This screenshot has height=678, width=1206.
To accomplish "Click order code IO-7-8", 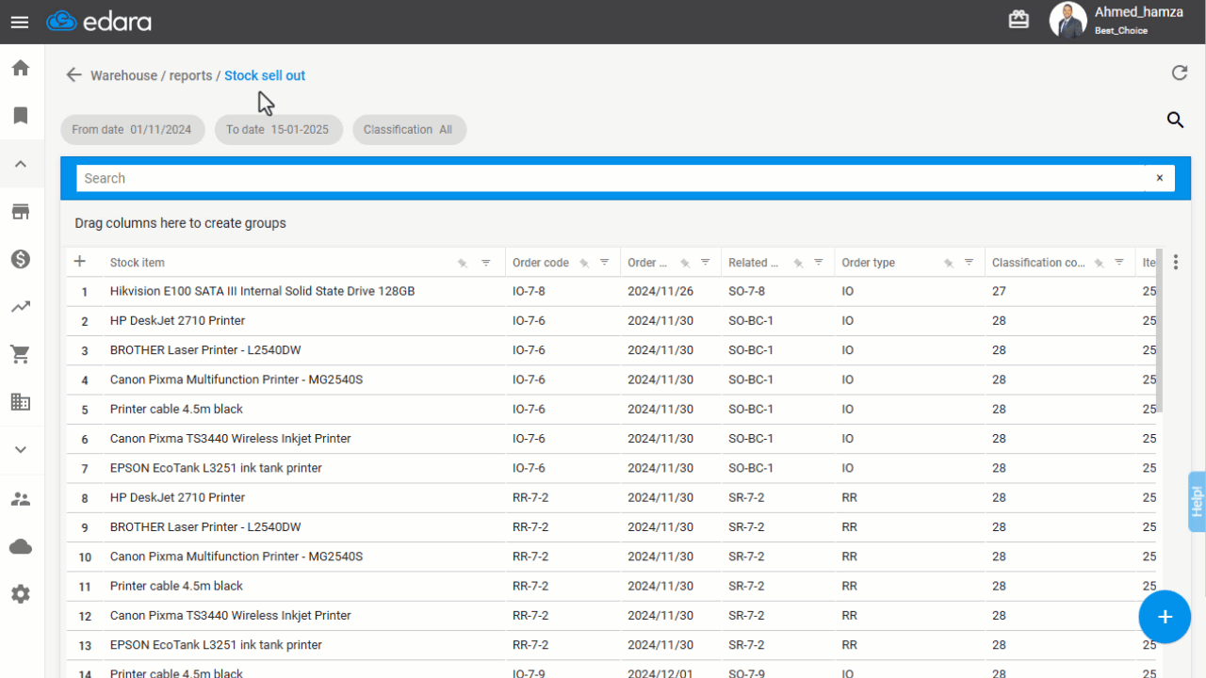I will coord(529,291).
